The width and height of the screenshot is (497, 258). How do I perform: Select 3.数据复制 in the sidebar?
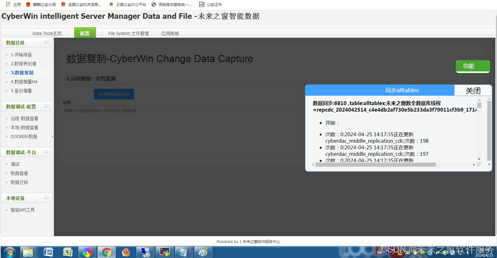(x=22, y=72)
